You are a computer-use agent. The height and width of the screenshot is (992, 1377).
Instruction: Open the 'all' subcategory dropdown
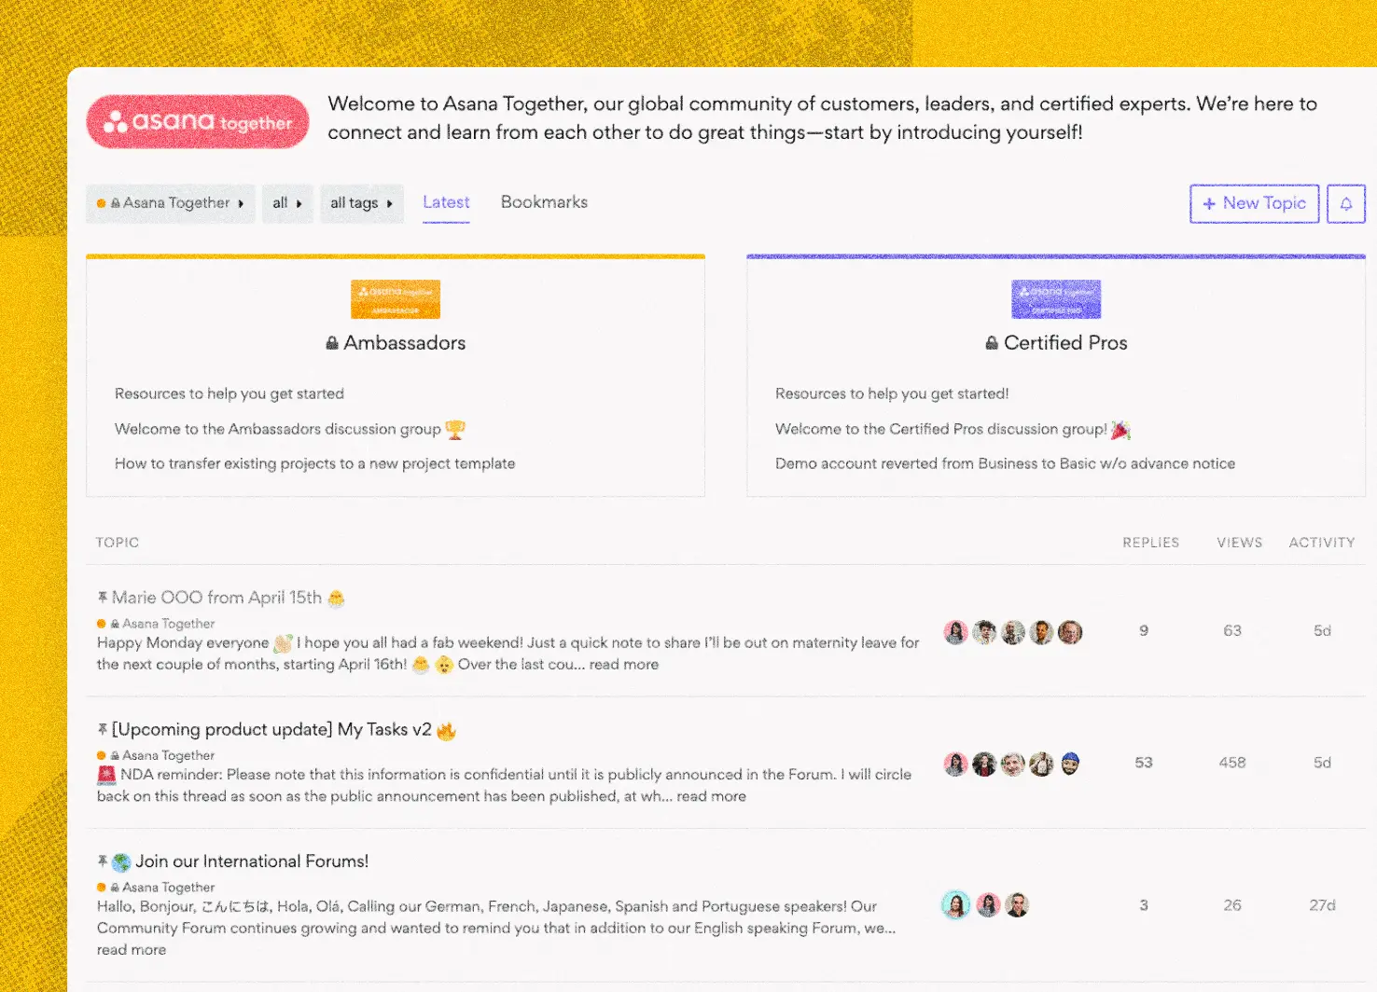point(287,202)
